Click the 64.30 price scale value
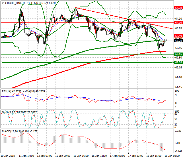The width and height of the screenshot is (185, 159). [x=178, y=18]
